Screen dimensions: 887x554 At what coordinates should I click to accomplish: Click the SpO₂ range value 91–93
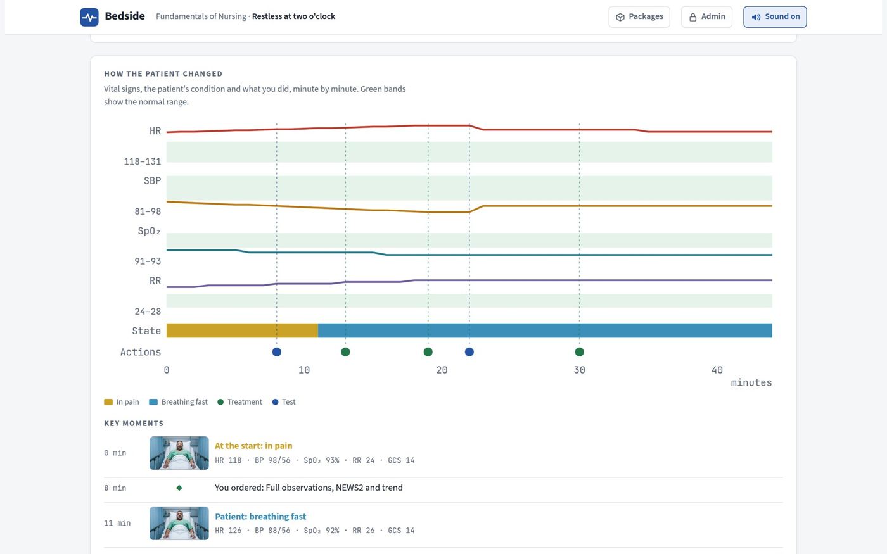(148, 261)
